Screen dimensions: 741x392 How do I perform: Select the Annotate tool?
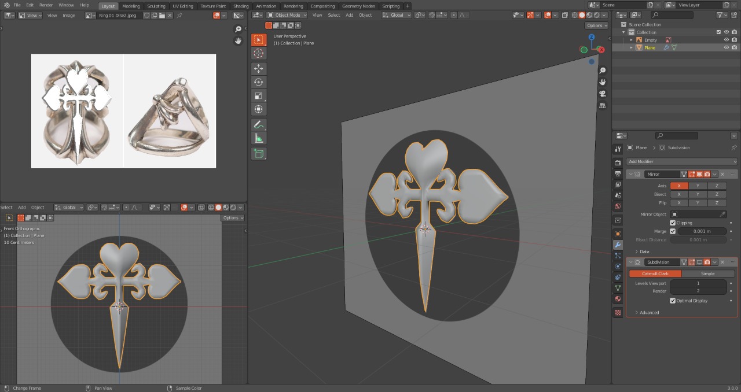click(x=259, y=124)
